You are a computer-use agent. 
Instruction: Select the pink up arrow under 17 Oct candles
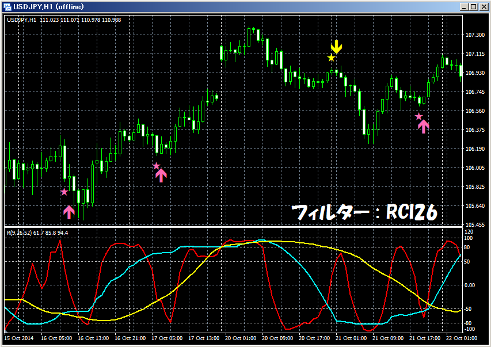click(x=161, y=176)
